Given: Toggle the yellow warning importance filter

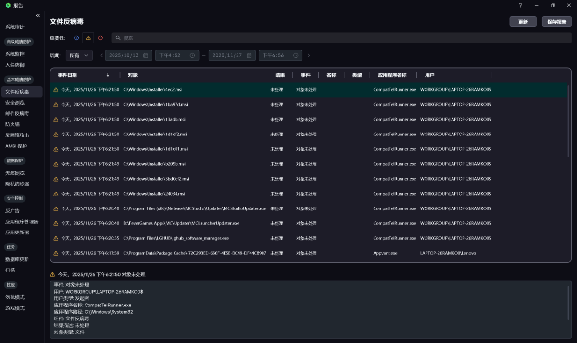Looking at the screenshot, I should click(88, 38).
